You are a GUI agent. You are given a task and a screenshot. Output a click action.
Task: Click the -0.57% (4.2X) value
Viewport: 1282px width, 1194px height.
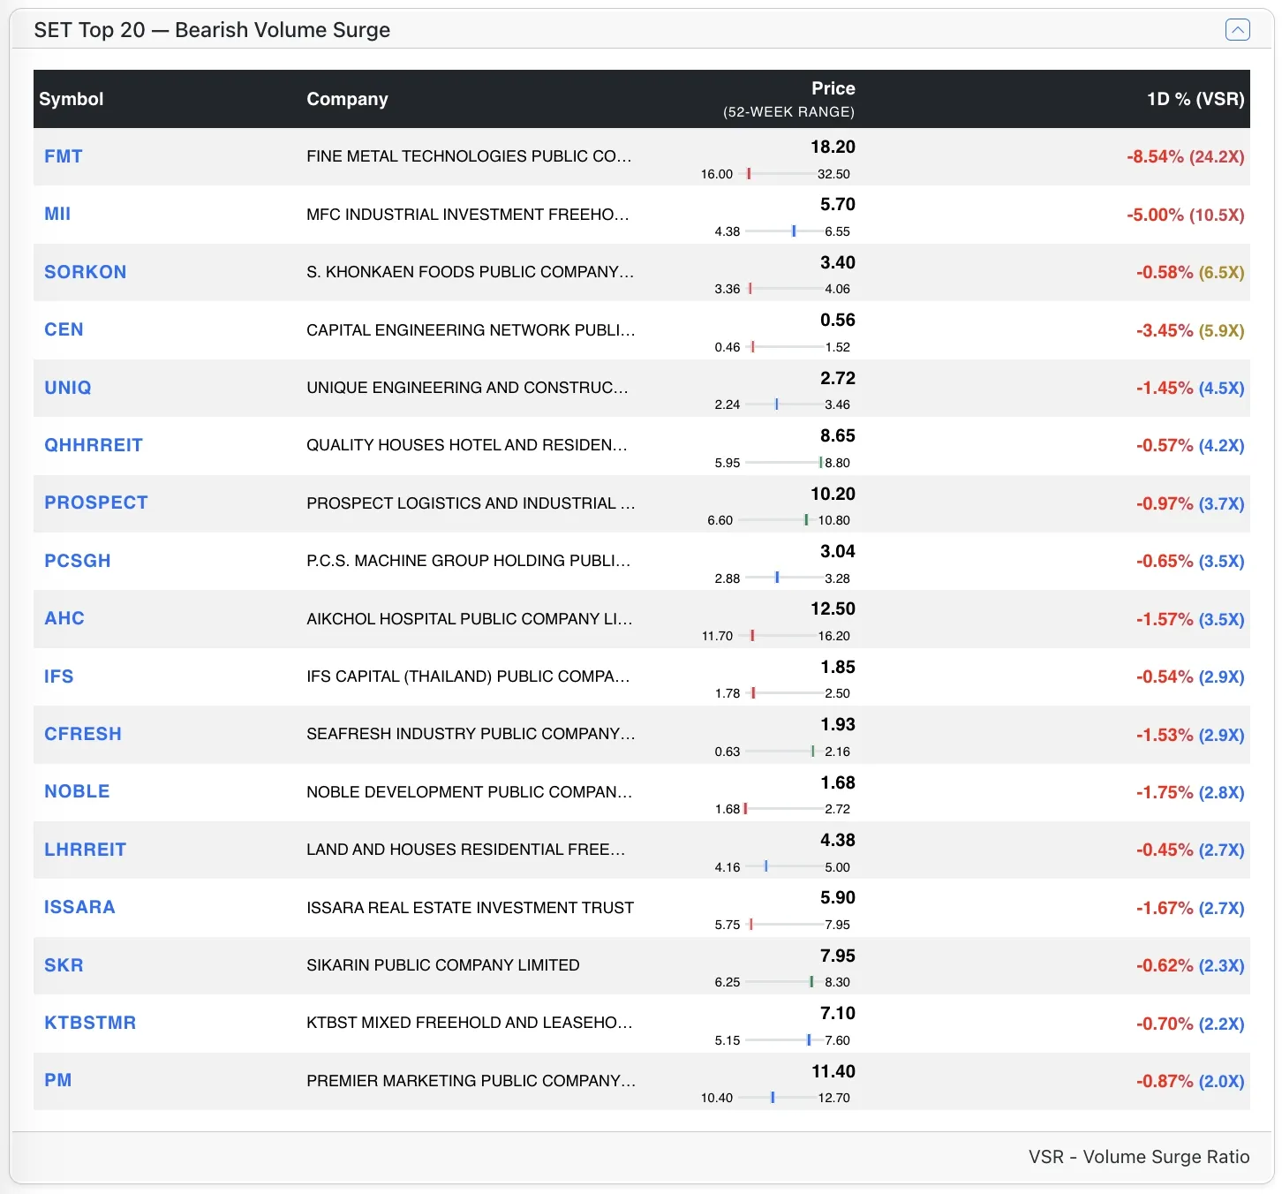1190,446
